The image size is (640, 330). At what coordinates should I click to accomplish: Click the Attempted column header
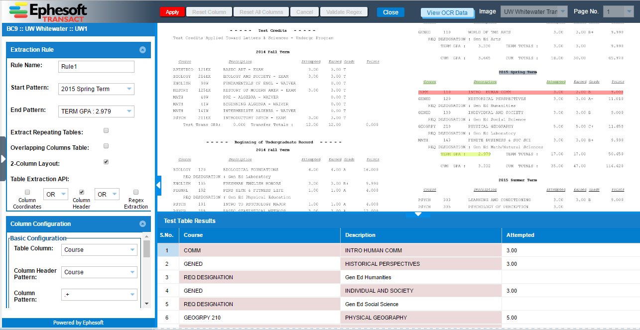pos(571,235)
